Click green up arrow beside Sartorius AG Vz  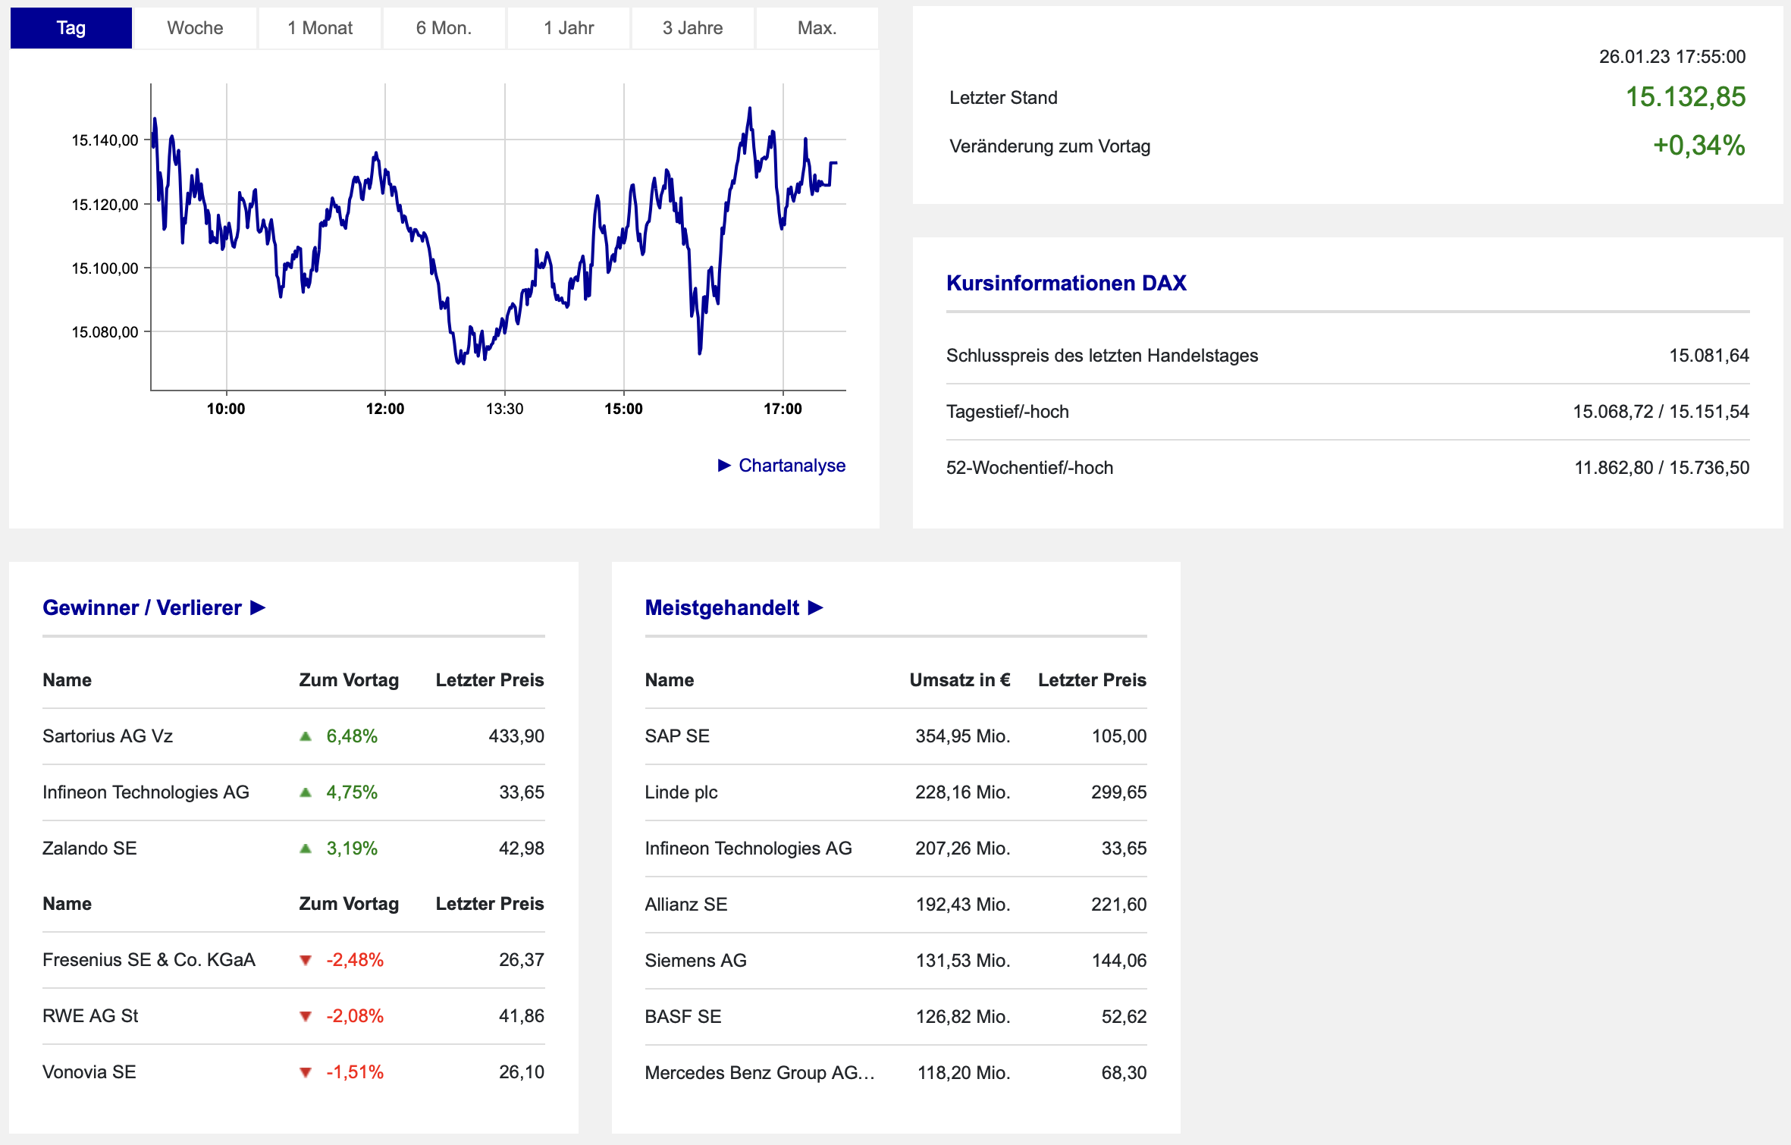[x=306, y=736]
